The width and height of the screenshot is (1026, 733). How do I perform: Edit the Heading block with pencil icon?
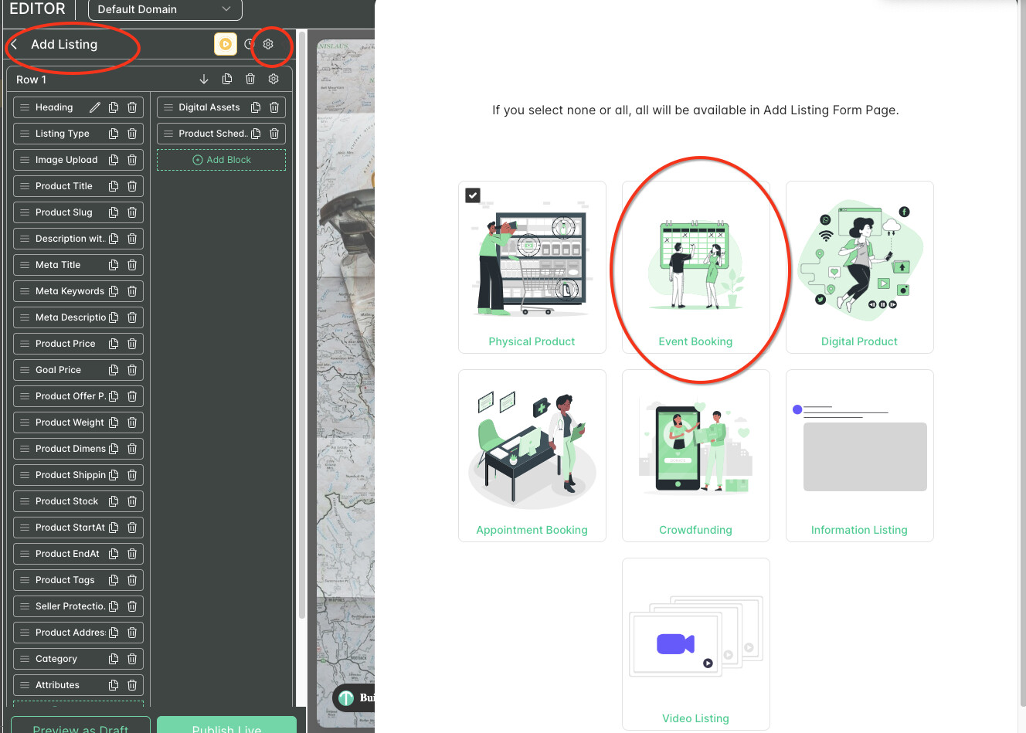[95, 107]
